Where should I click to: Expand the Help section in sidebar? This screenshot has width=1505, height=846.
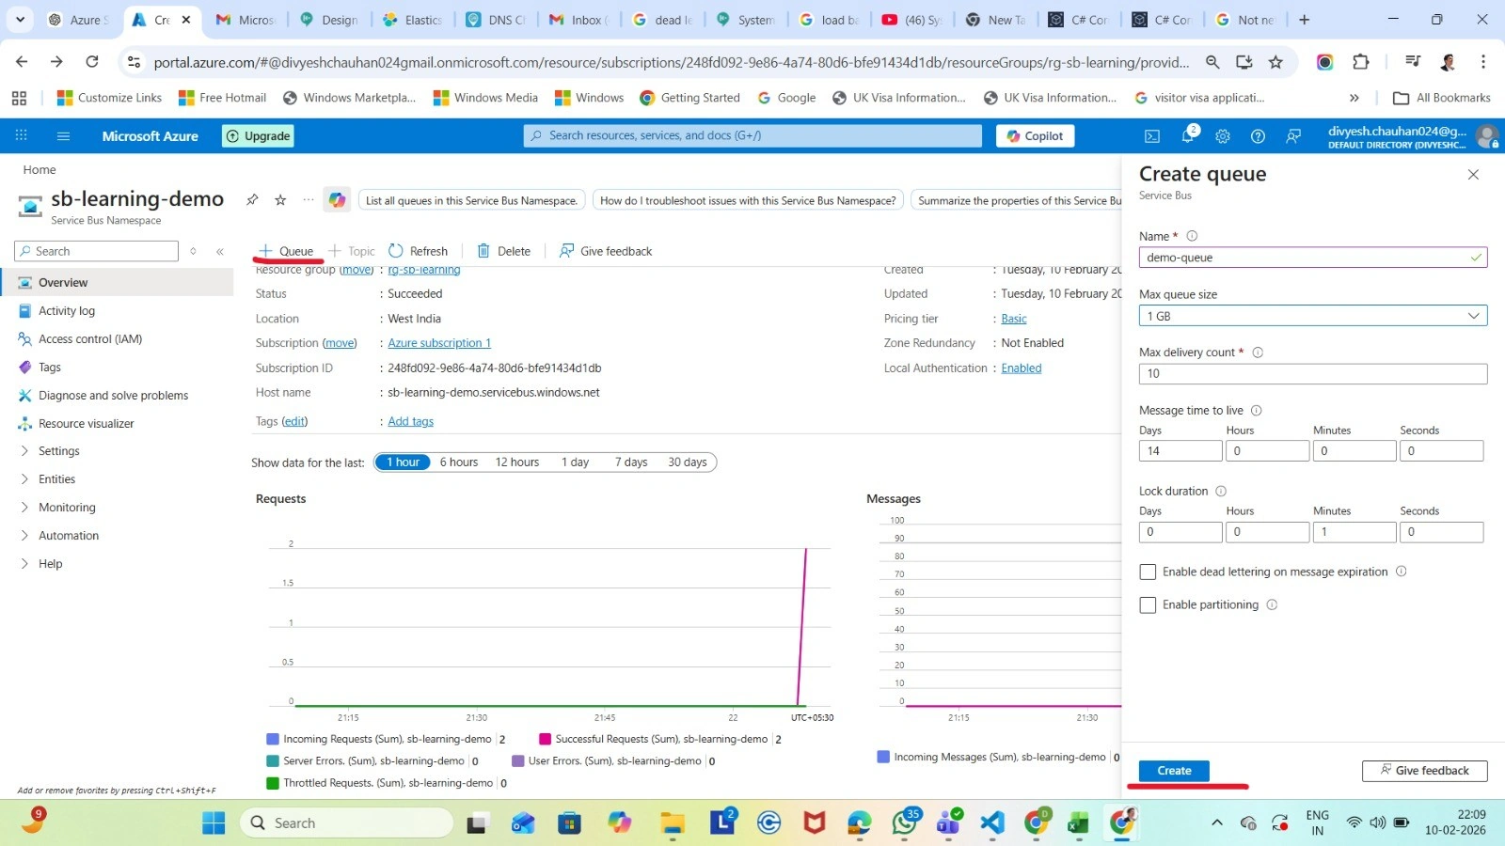point(24,564)
